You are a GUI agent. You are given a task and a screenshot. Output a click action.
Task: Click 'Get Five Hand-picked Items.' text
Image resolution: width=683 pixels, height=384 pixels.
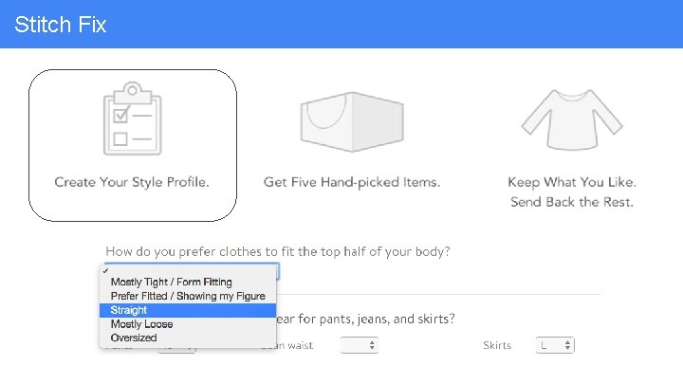pyautogui.click(x=352, y=182)
